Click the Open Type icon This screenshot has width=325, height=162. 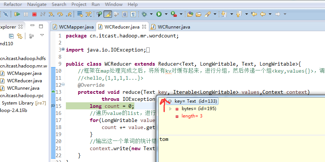(x=99, y=14)
